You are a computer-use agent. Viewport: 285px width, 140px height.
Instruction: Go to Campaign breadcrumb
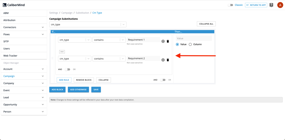tap(67, 13)
